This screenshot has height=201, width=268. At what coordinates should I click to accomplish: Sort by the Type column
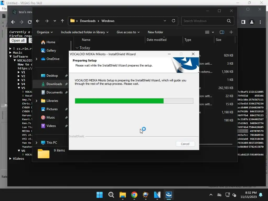pos(188,40)
